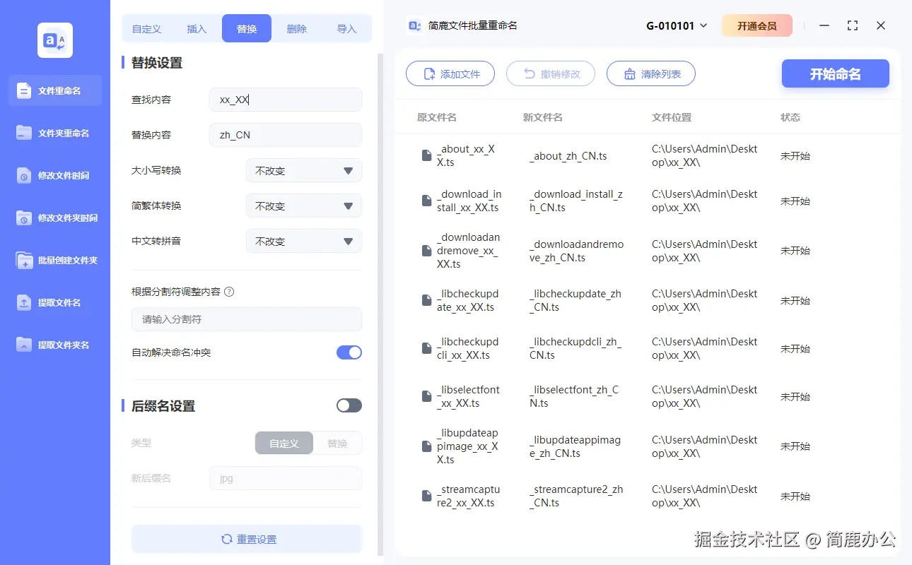
Task: Switch suffix type to 替换 mode
Action: click(x=337, y=443)
